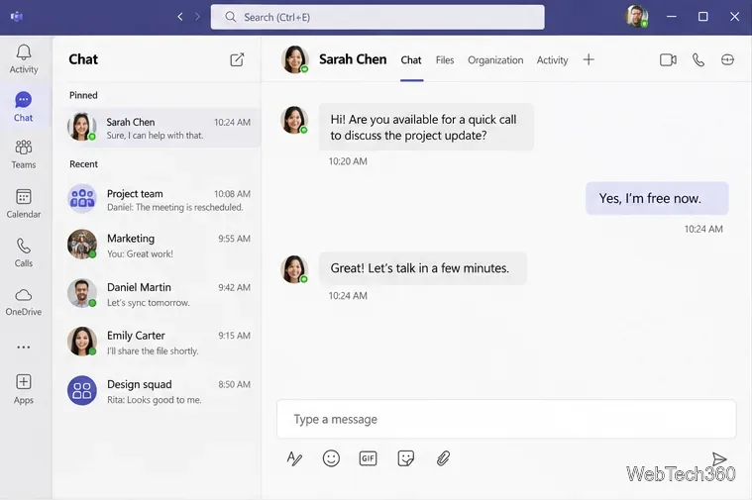Open the emoji picker
The image size is (752, 500).
(x=331, y=458)
